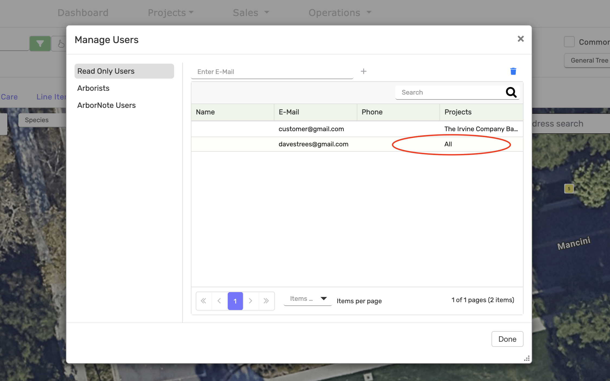Click the address search field

pyautogui.click(x=571, y=124)
